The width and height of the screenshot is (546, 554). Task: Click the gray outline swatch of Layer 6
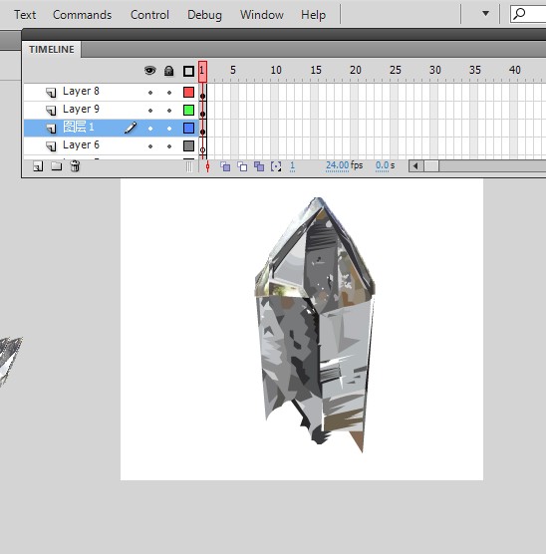click(188, 145)
